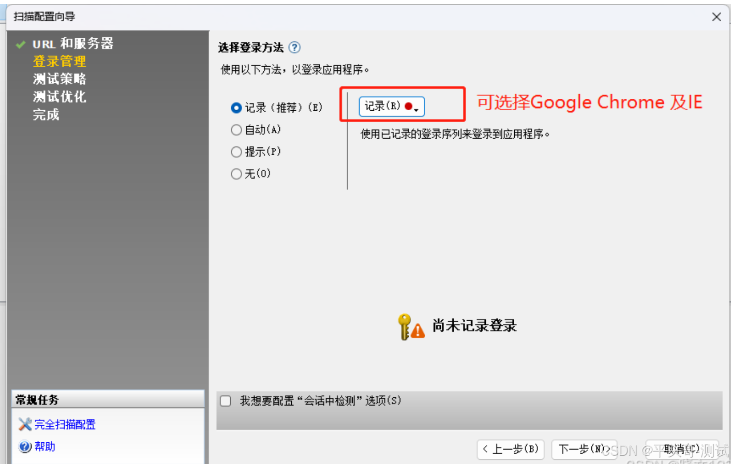
Task: Switch to the 测试策略 wizard step
Action: coord(59,79)
